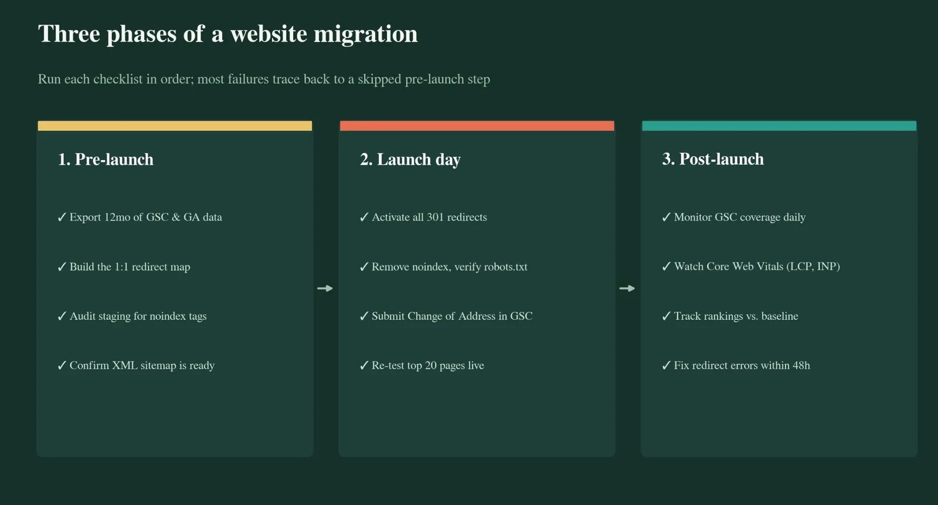
Task: Click "Build the 1:1 redirect map" item
Action: pos(130,267)
